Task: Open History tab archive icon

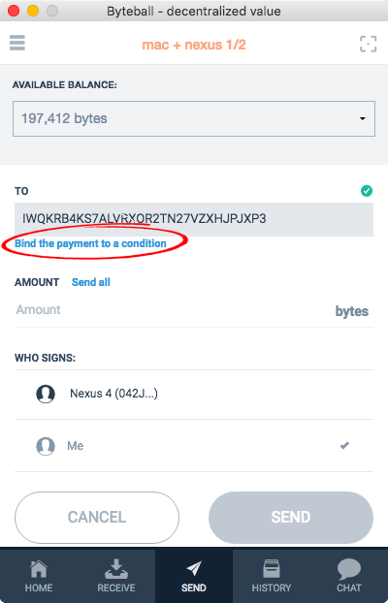Action: pos(272,569)
